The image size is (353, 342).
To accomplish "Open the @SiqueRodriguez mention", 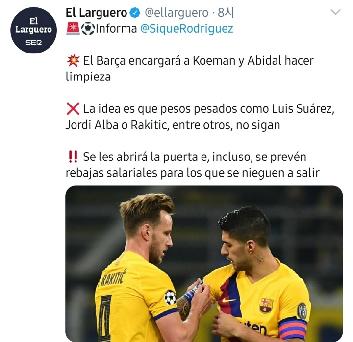I will pos(187,29).
